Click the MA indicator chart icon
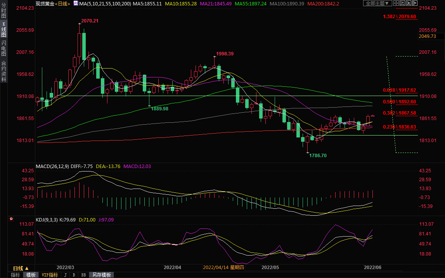 click(75, 3)
